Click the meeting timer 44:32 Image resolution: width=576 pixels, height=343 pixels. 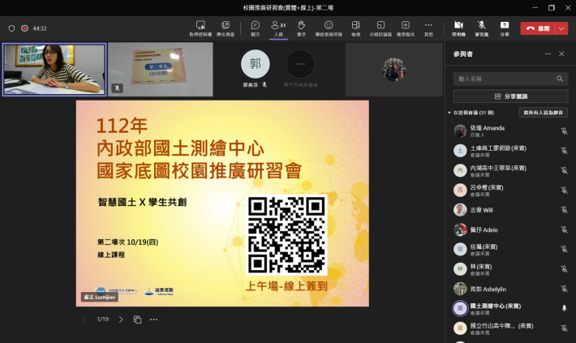tap(40, 28)
